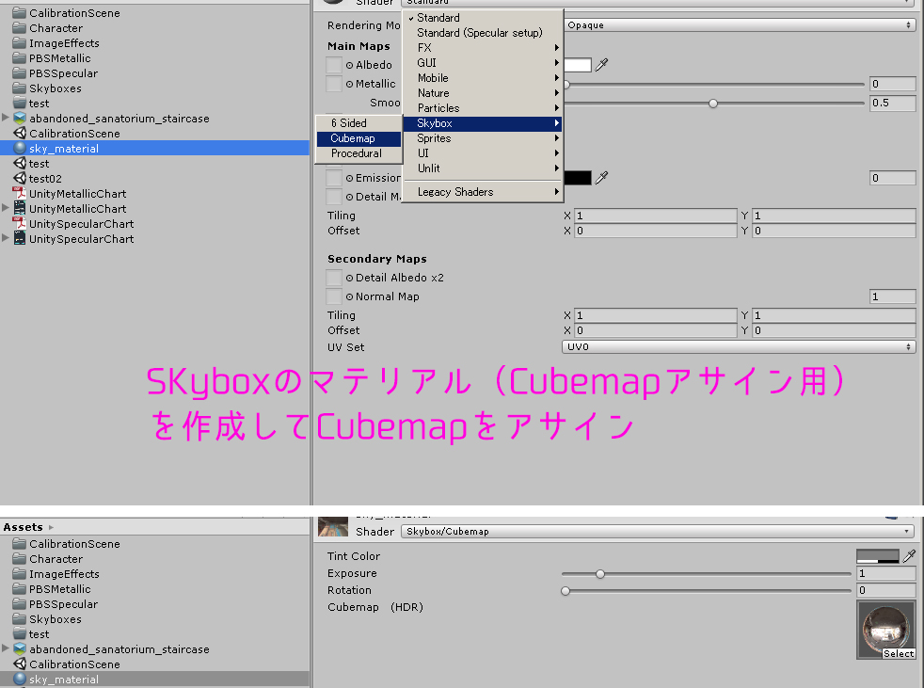
Task: Click the Character folder icon in the bottom Assets list
Action: pyautogui.click(x=20, y=559)
